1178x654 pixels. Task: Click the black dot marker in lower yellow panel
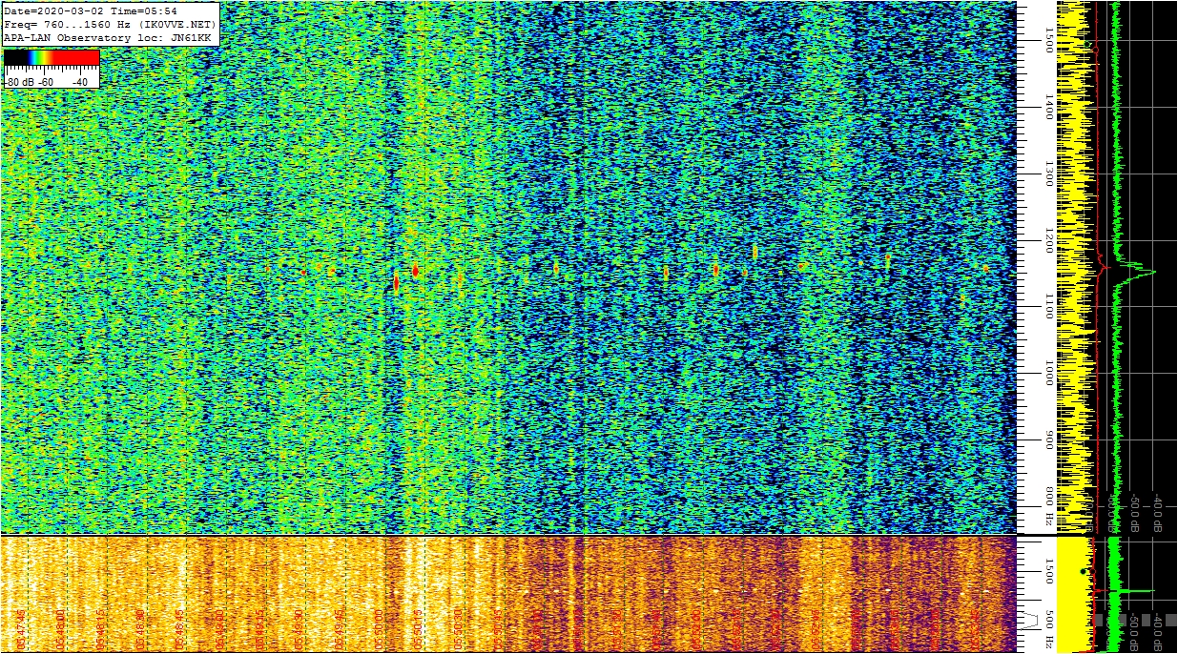tap(1084, 571)
